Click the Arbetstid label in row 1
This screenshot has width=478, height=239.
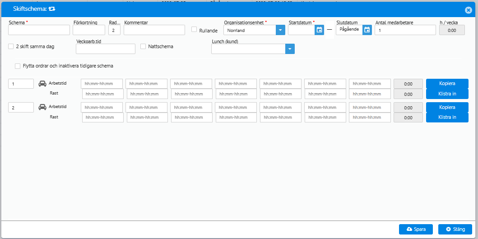point(58,83)
